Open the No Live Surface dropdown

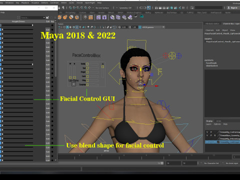coord(102,8)
